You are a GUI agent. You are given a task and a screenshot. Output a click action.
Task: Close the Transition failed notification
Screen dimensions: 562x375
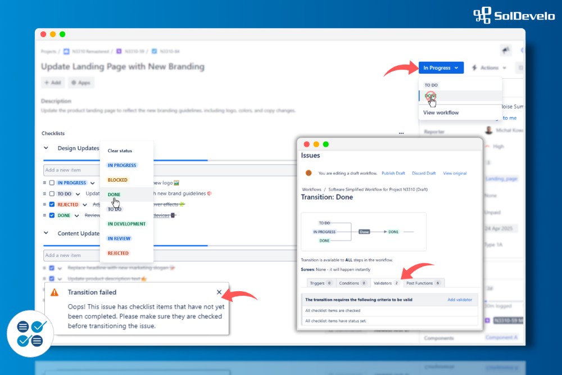coord(219,292)
